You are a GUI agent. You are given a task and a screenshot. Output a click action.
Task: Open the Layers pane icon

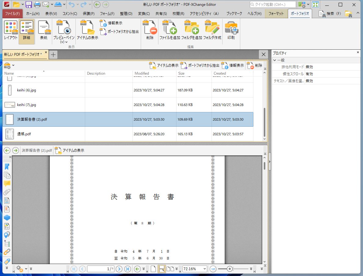tap(7, 218)
